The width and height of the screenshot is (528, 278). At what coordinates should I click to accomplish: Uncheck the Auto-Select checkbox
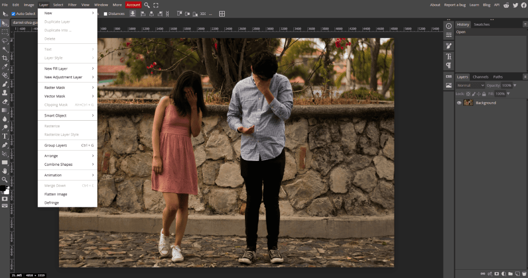[13, 14]
